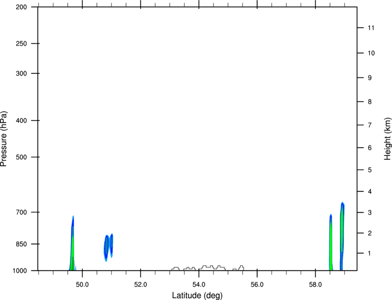
Task: Click the small terrain bump near 55.5 latitude
Action: point(241,268)
